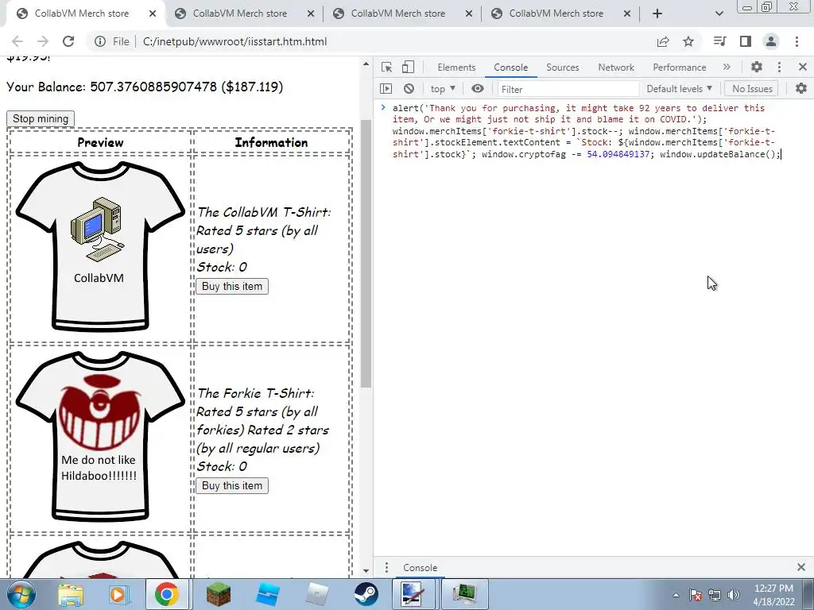Close the DevTools panel
The width and height of the screenshot is (814, 610).
coord(803,67)
